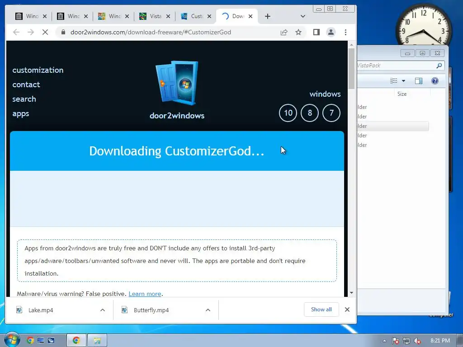Stop loading the page in Chrome
The image size is (463, 347).
pyautogui.click(x=45, y=32)
